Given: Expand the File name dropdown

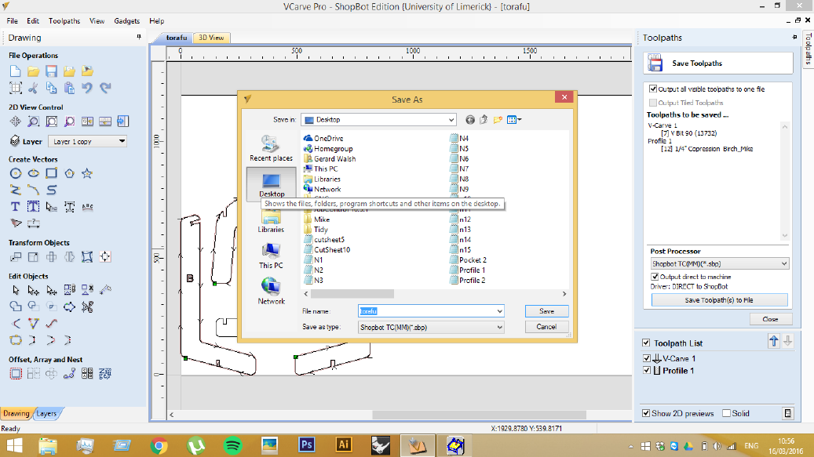Looking at the screenshot, I should [499, 311].
